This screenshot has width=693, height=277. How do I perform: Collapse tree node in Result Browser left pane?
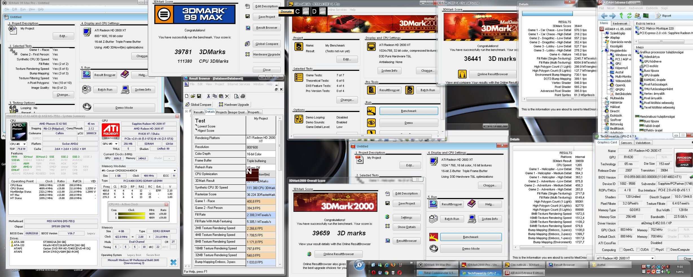click(186, 111)
